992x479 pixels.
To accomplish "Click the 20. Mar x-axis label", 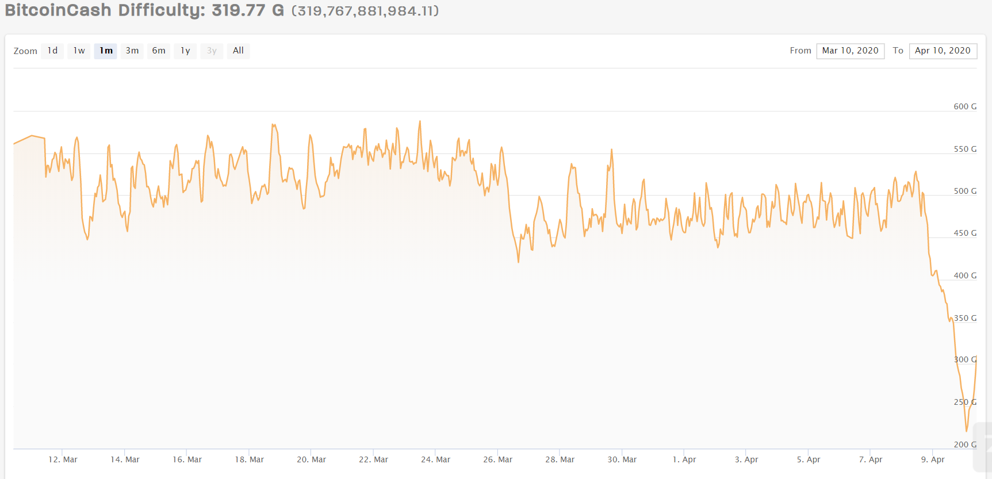I will click(x=311, y=459).
